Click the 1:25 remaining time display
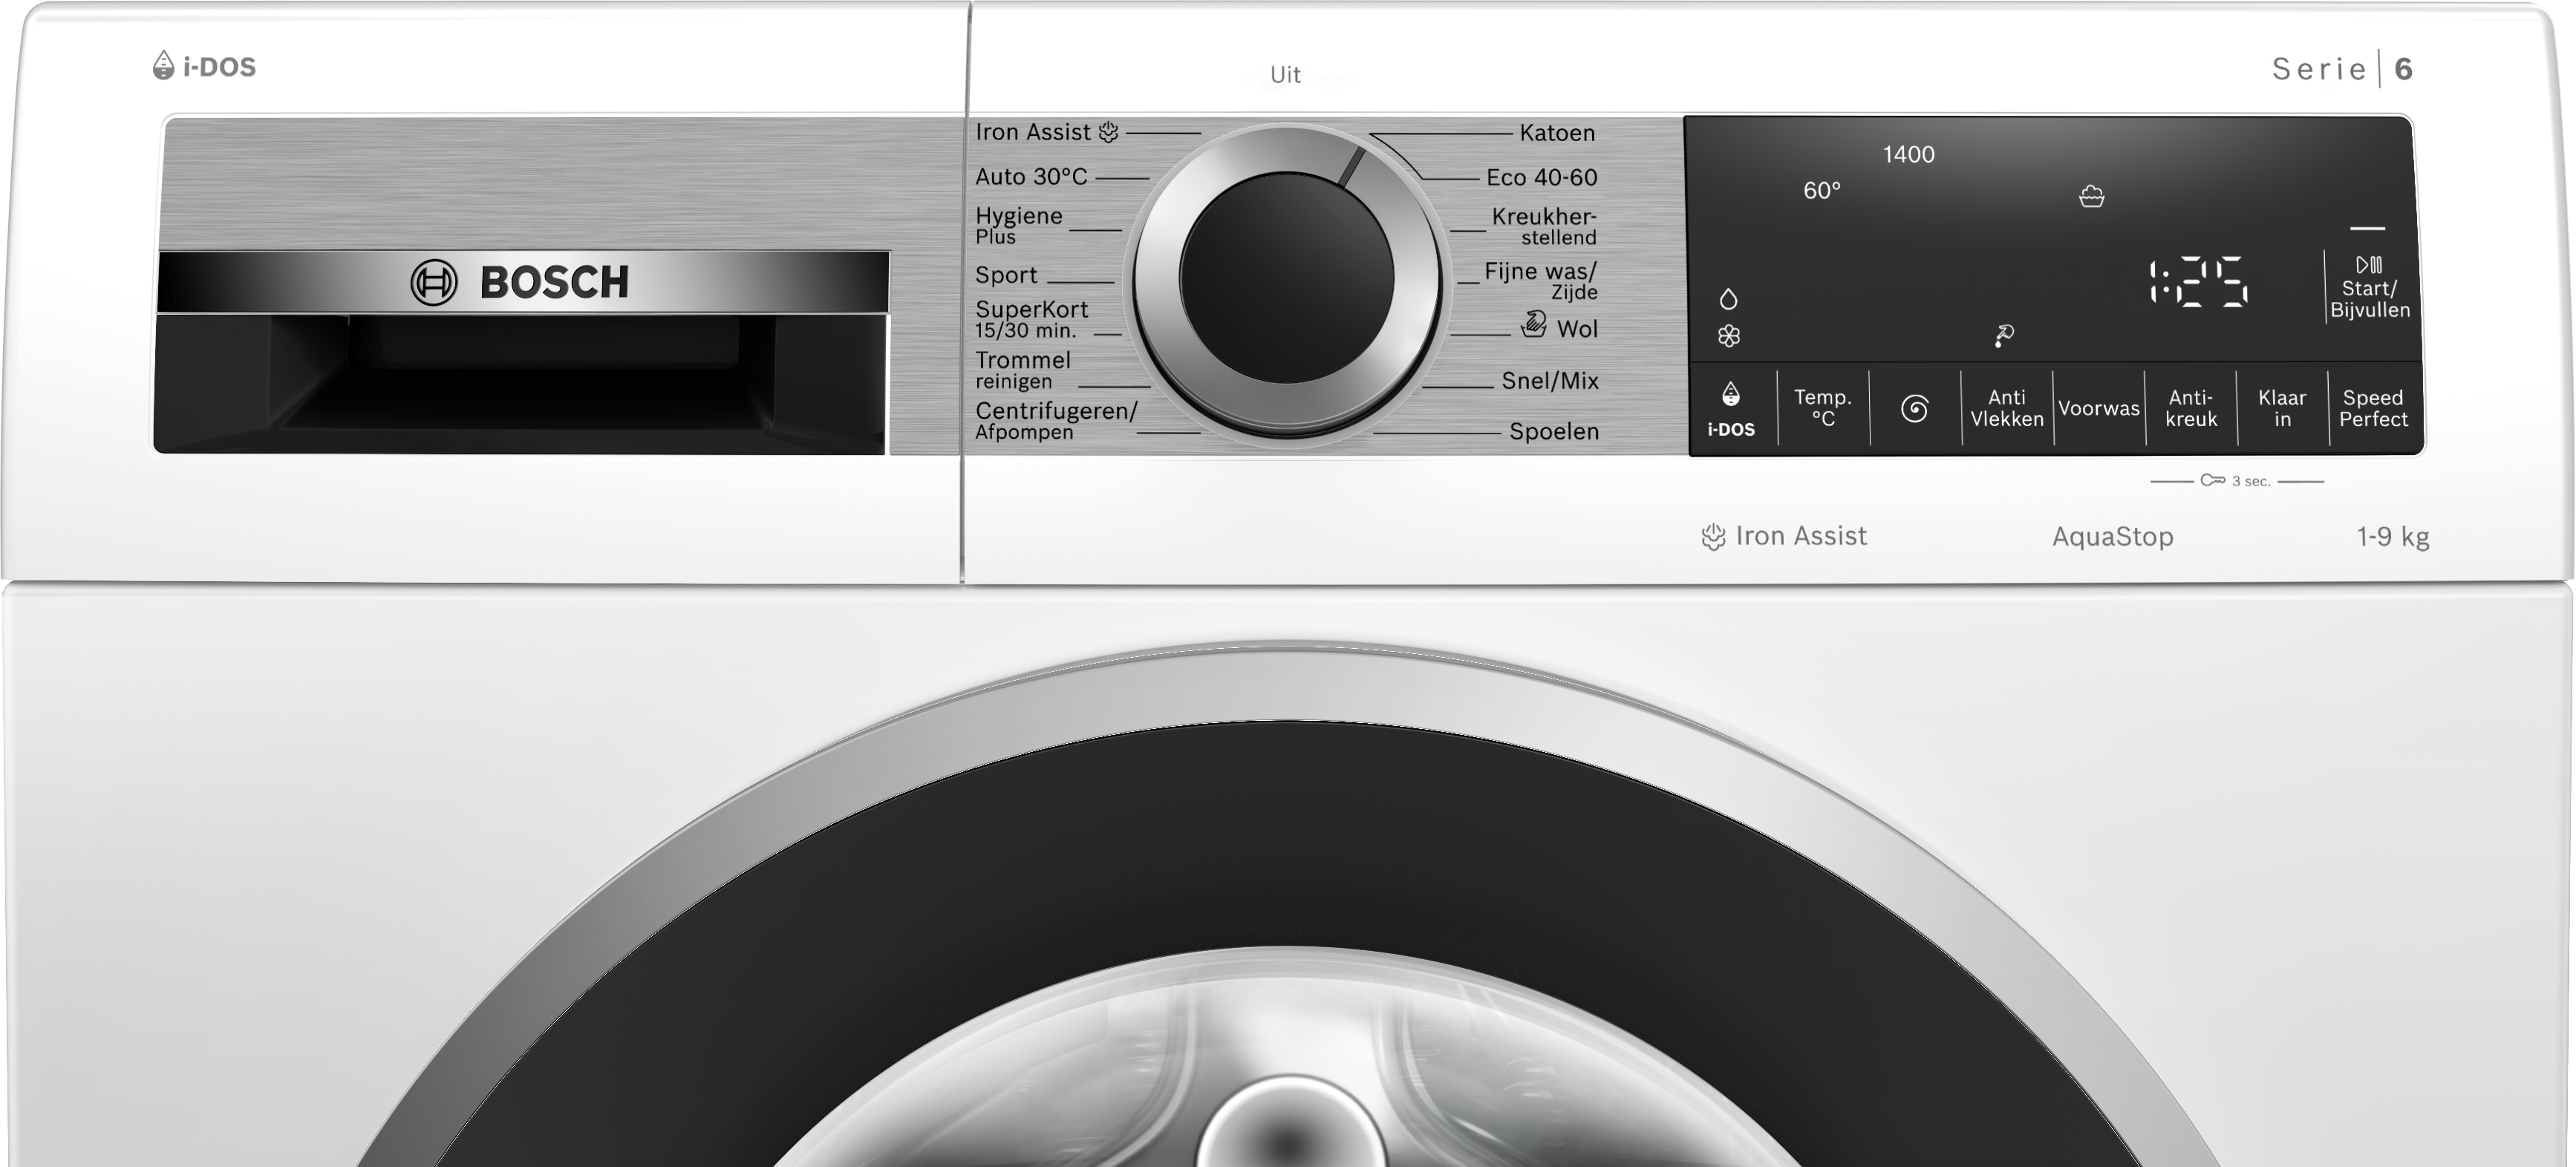Image resolution: width=2576 pixels, height=1167 pixels. [2199, 281]
